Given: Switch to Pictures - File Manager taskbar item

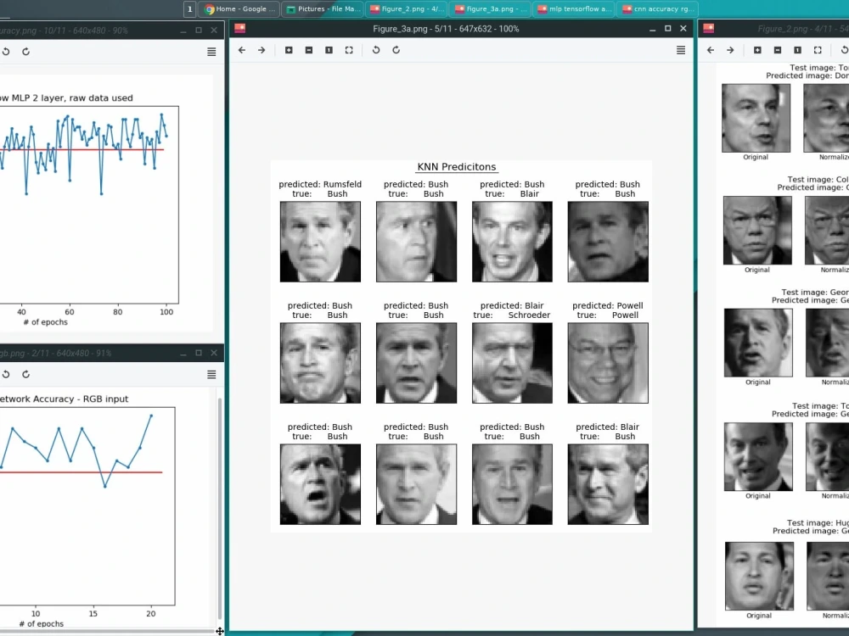Looking at the screenshot, I should click(x=323, y=8).
